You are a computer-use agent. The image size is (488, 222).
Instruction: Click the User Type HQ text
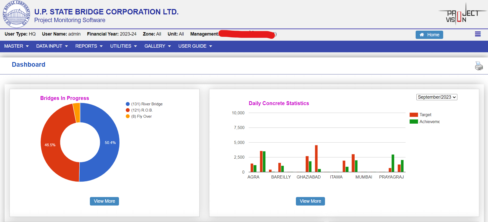20,34
